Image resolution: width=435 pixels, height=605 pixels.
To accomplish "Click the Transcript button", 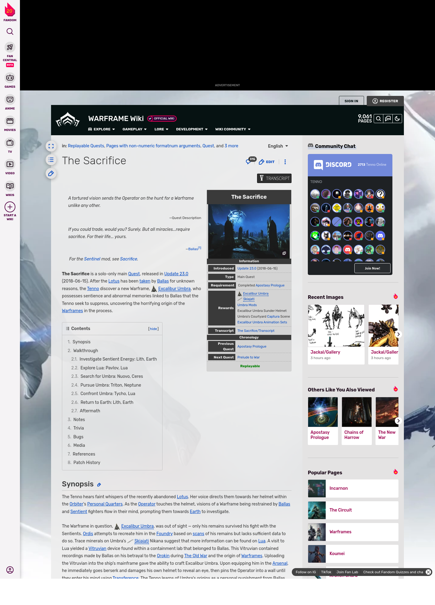I will pos(274,178).
